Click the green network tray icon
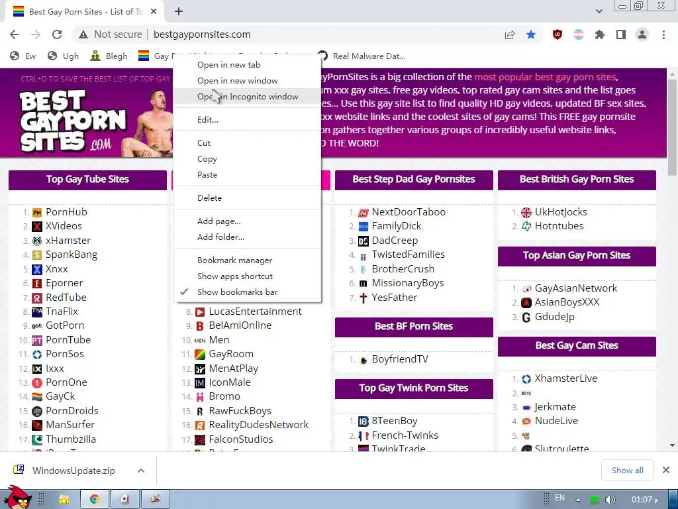Screen dimensions: 678x509 click(x=595, y=500)
